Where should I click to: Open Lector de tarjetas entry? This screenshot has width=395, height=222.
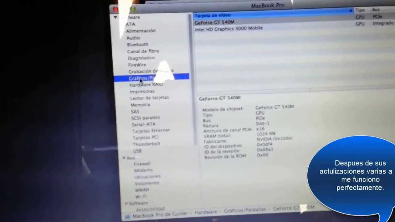click(149, 98)
